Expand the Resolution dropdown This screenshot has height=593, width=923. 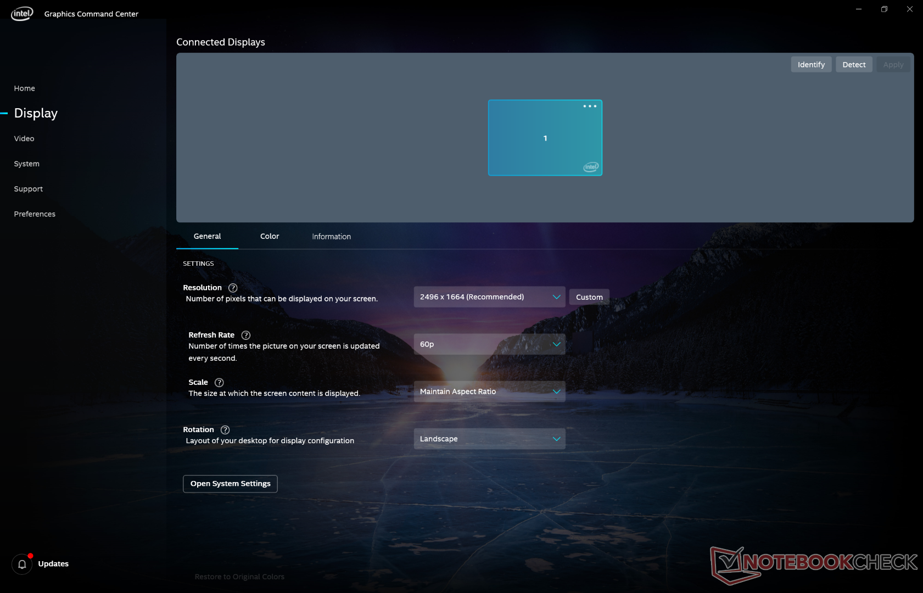tap(489, 297)
